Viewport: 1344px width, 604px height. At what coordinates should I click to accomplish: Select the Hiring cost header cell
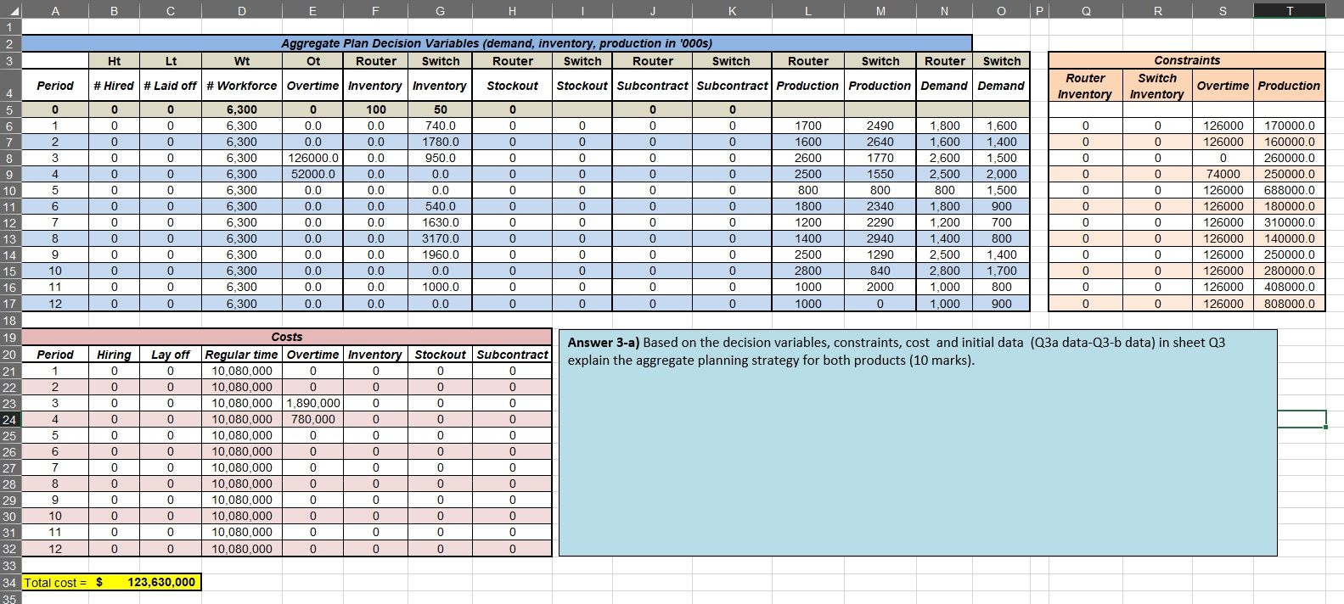pyautogui.click(x=114, y=355)
